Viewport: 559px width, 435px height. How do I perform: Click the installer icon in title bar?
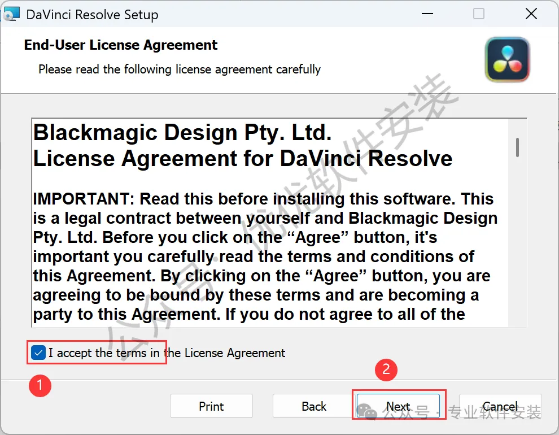(11, 14)
